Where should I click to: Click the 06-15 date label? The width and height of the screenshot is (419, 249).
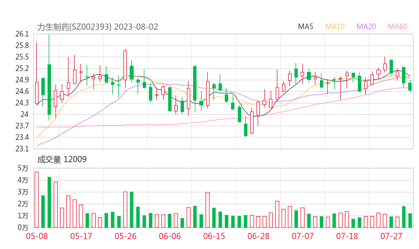click(214, 236)
